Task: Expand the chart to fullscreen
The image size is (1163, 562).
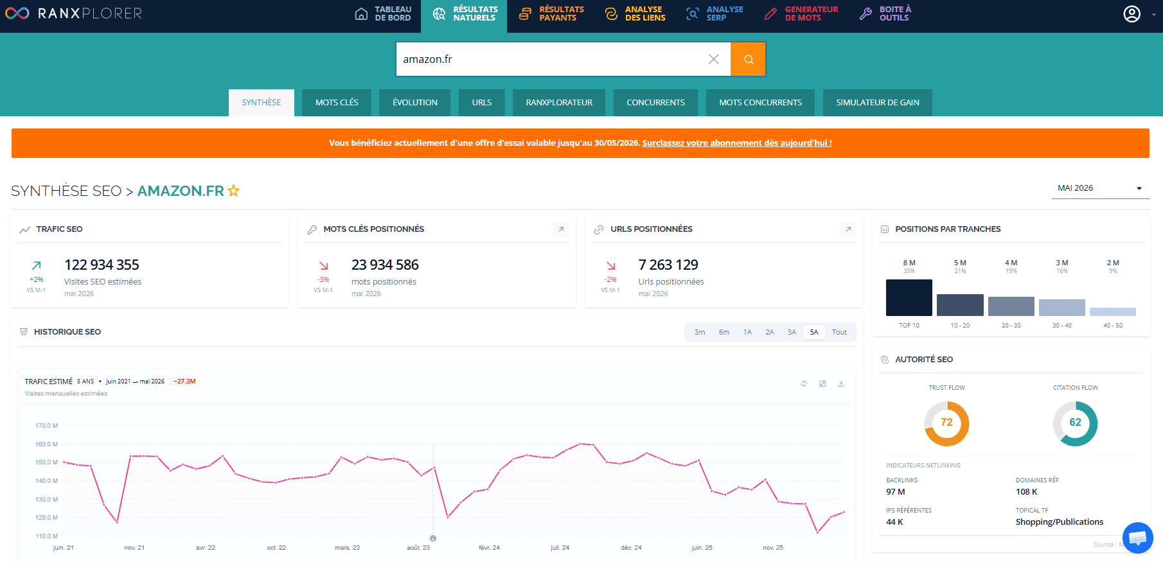Action: tap(822, 383)
